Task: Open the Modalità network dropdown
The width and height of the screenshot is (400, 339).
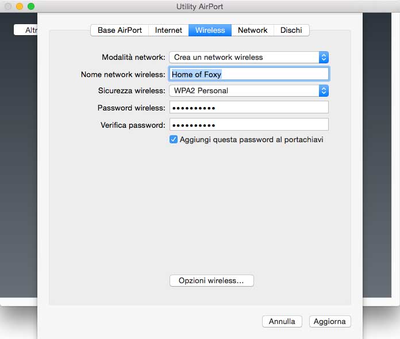Action: (x=249, y=57)
